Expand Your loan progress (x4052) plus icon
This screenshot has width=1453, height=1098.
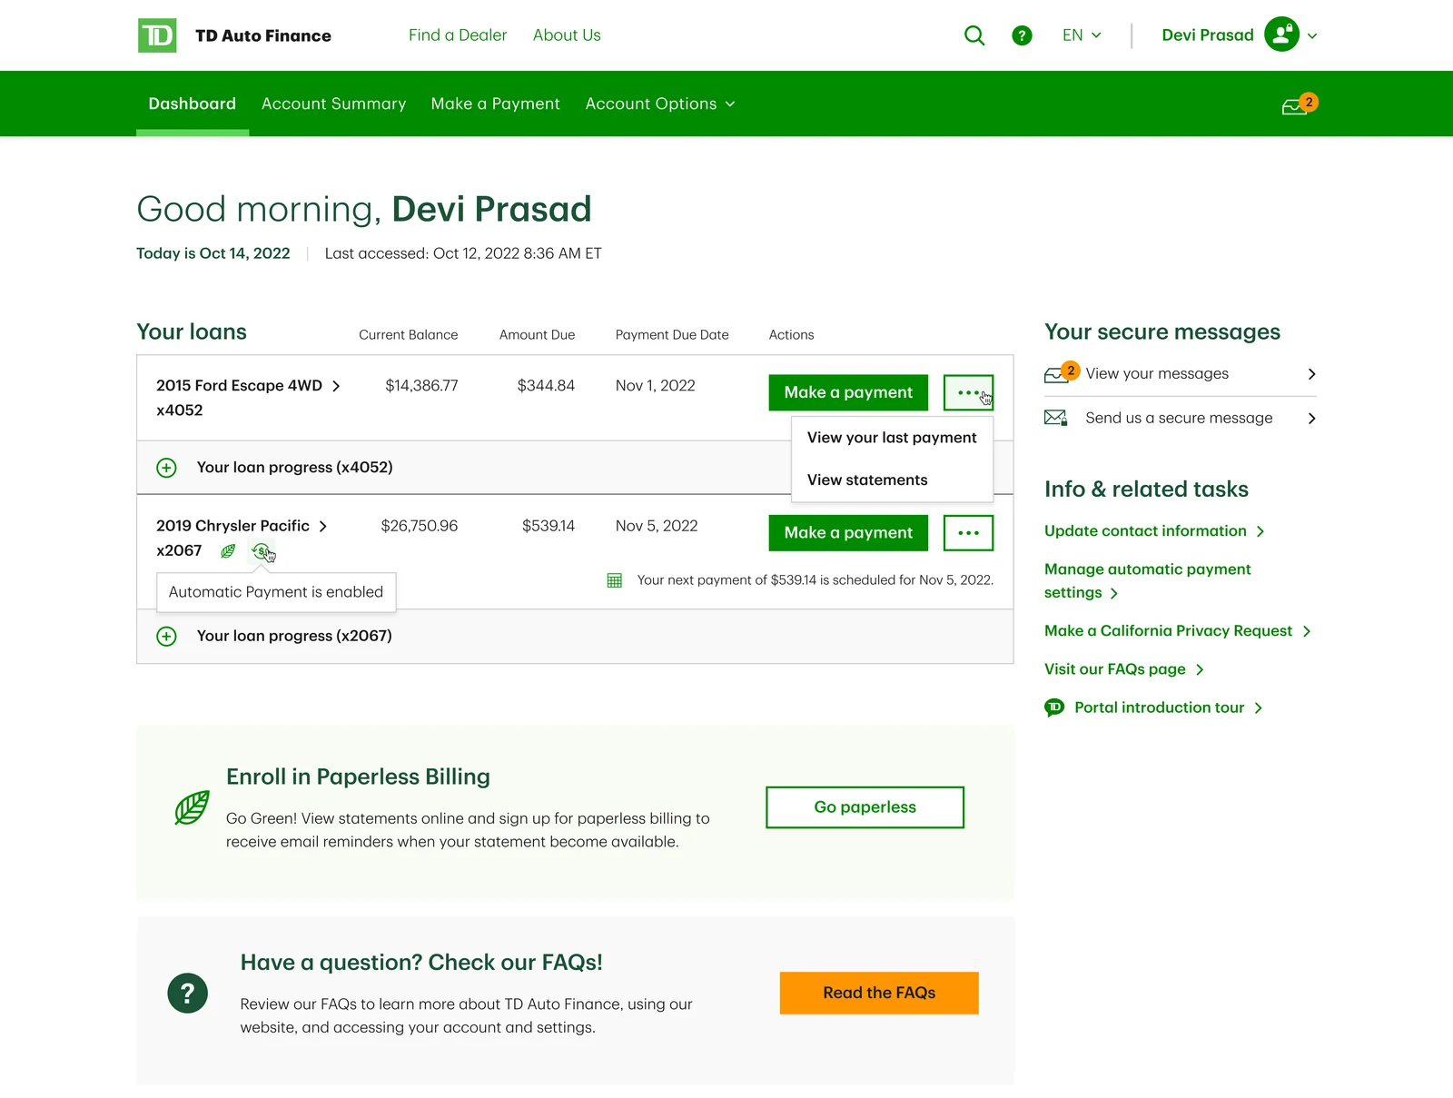pos(166,468)
